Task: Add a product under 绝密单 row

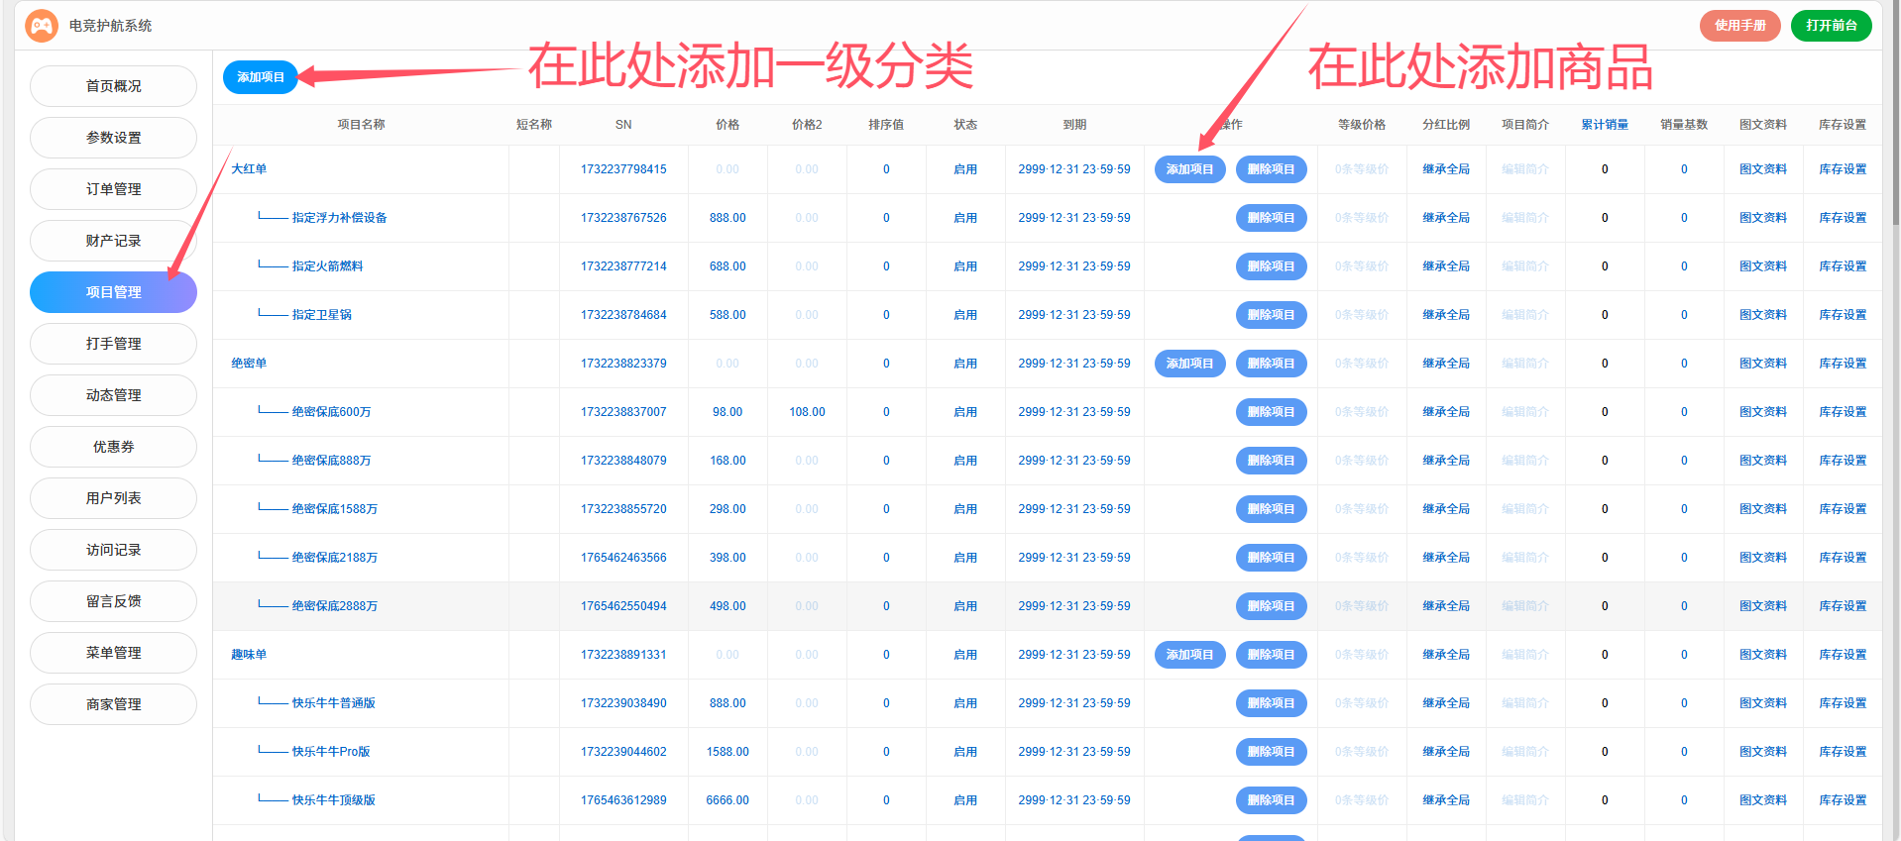Action: [1189, 364]
